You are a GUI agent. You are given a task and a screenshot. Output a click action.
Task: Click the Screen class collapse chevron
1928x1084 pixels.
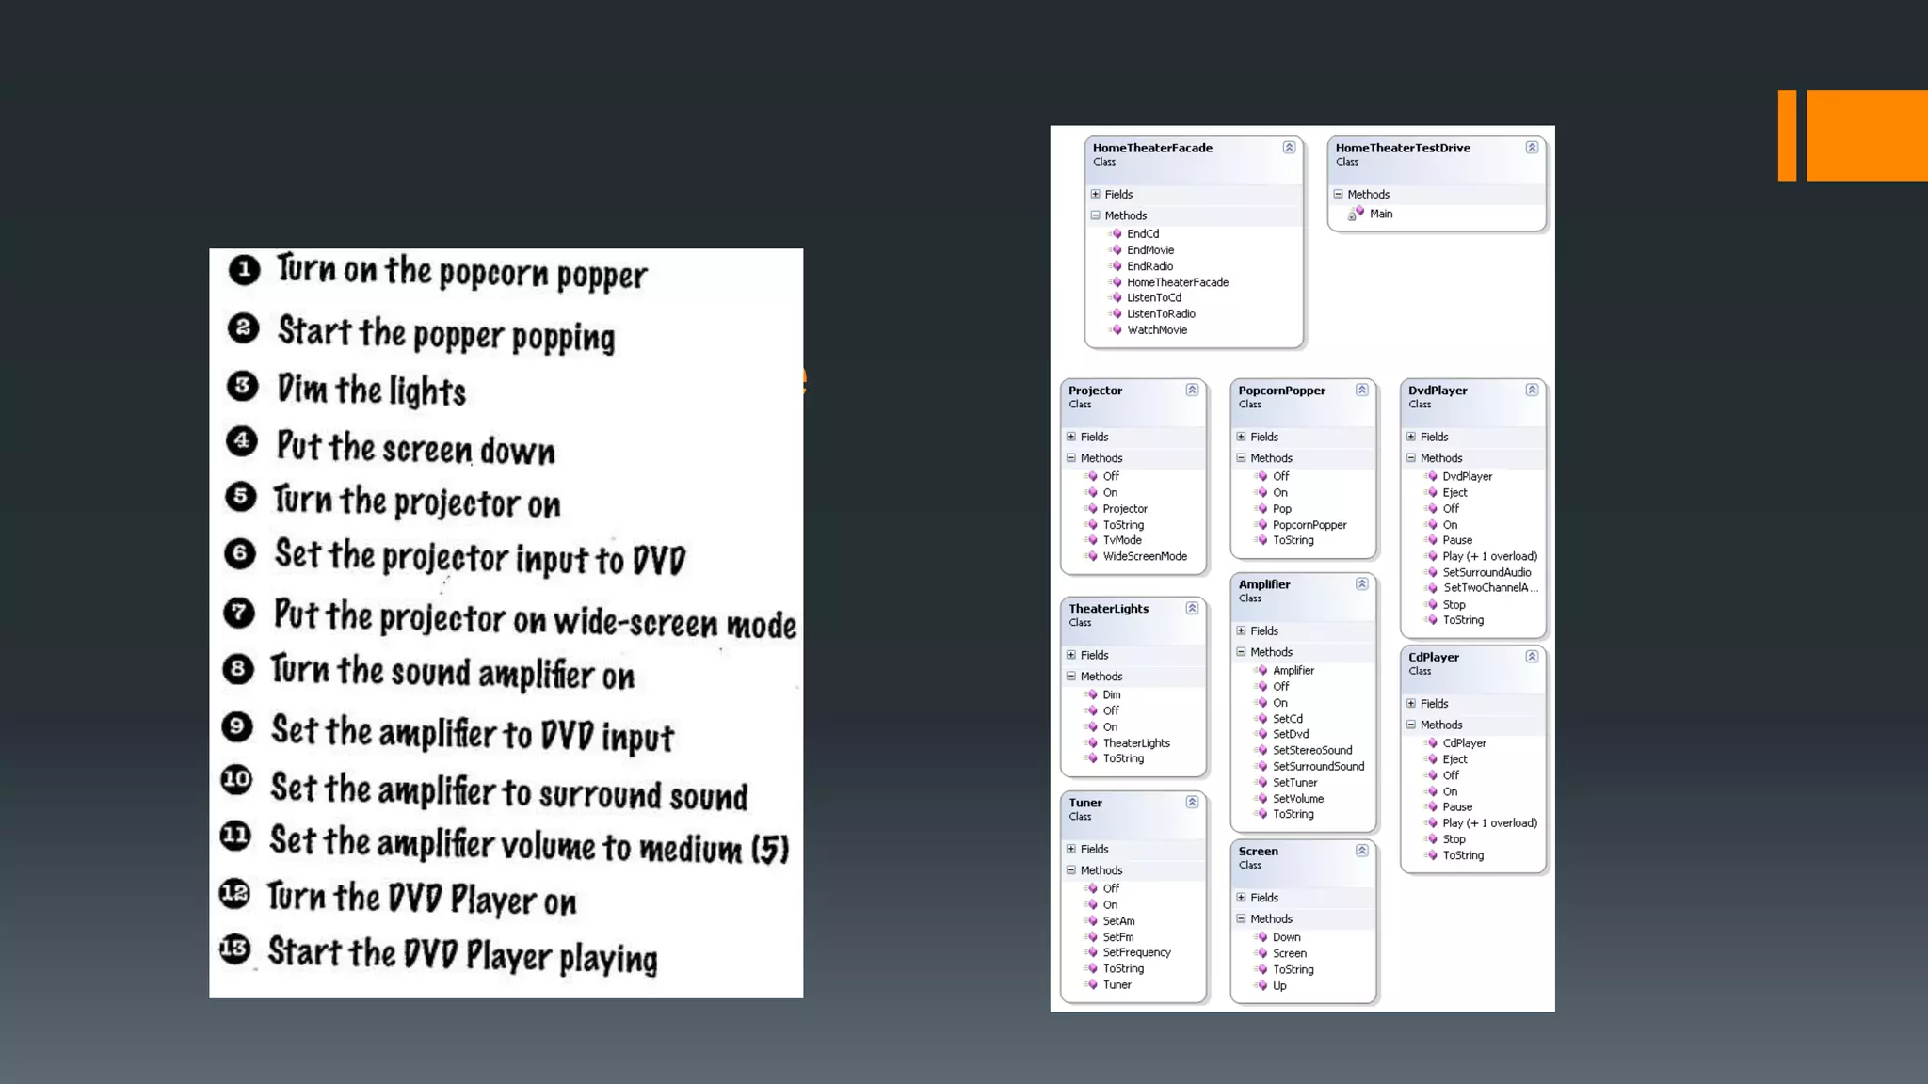click(x=1361, y=851)
